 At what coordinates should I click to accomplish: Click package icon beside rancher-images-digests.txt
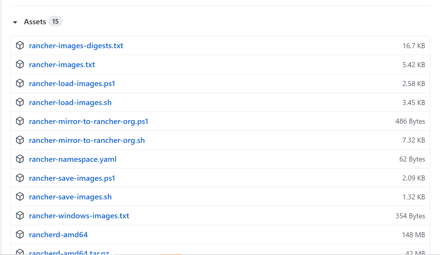pos(20,46)
